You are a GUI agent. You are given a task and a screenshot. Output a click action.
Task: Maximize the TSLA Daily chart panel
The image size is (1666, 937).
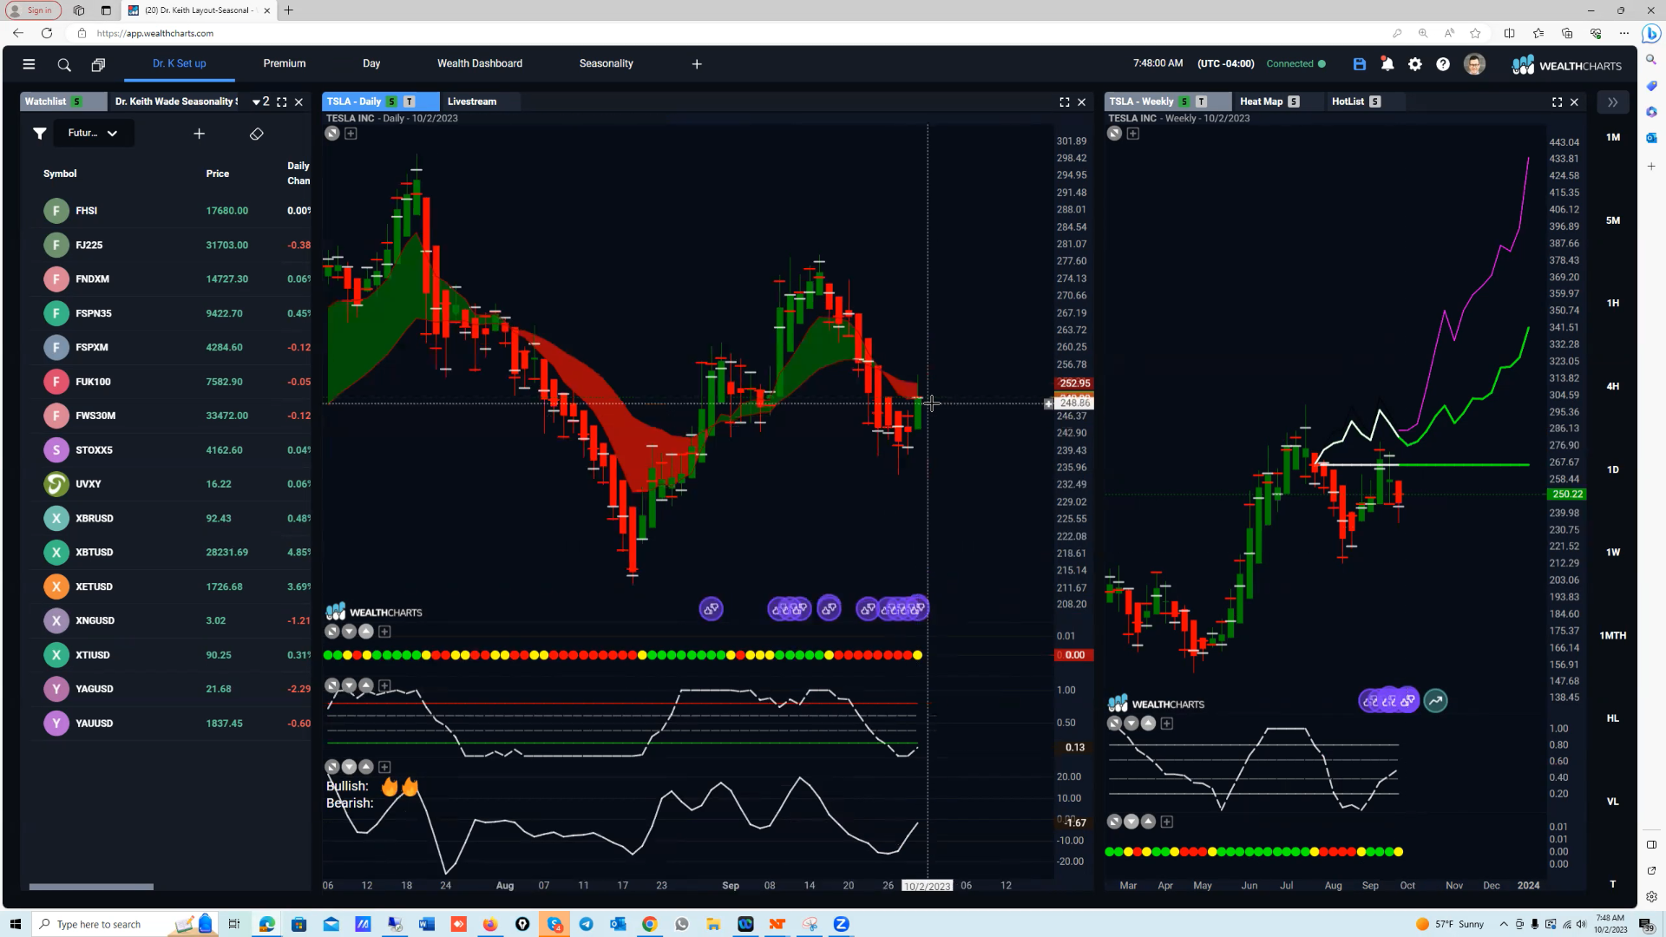pos(1065,102)
